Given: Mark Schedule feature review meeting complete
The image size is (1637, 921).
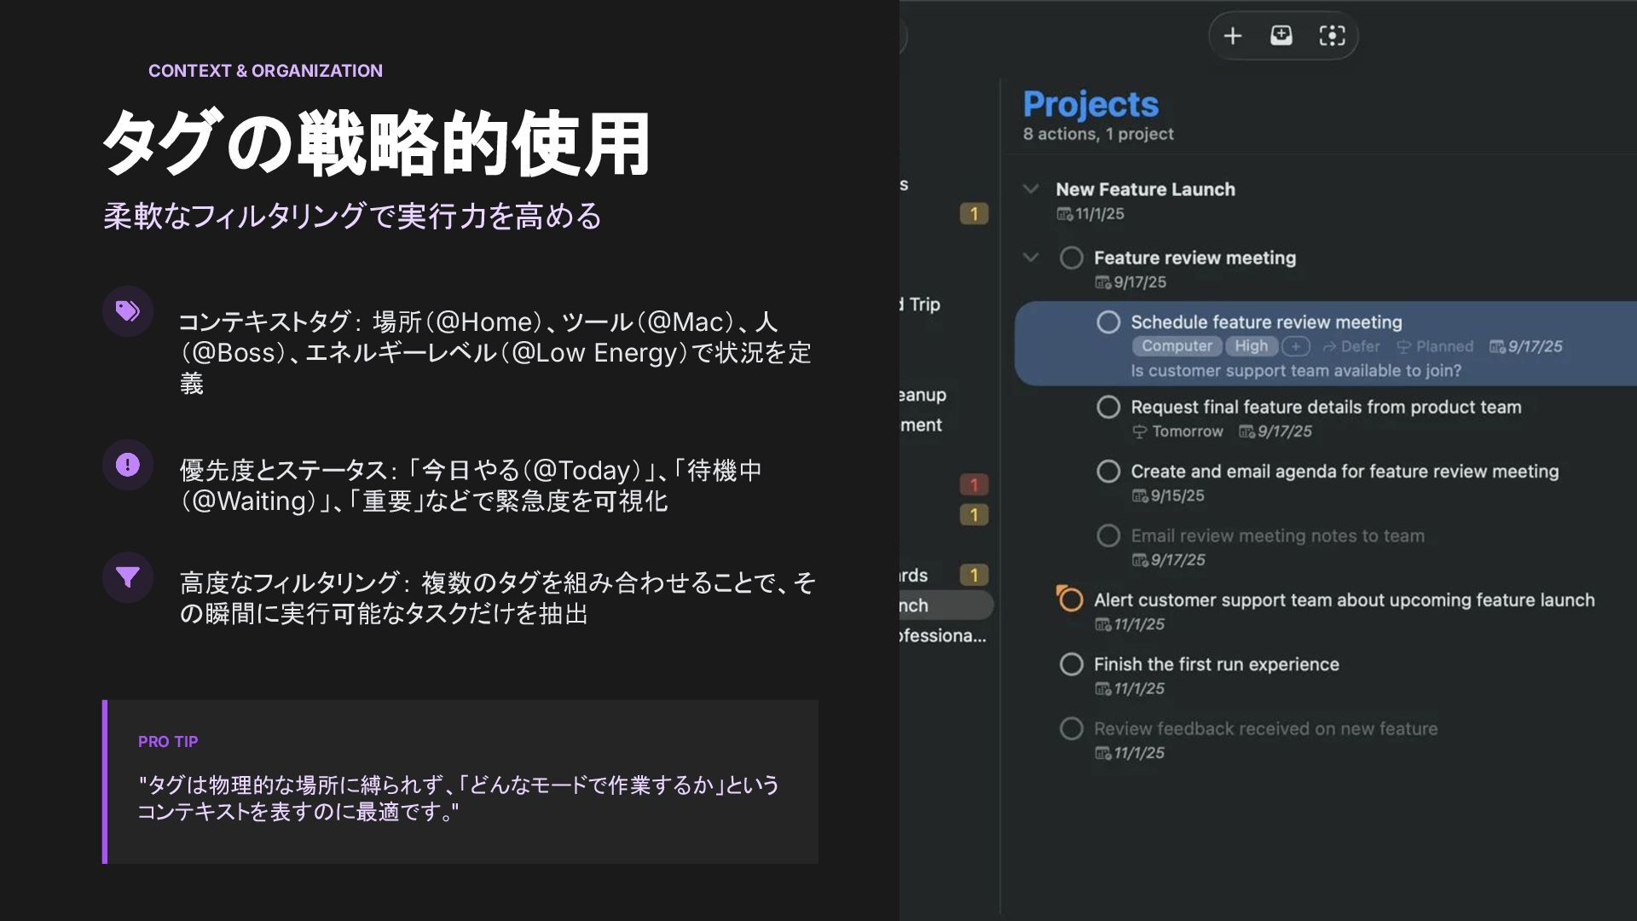Looking at the screenshot, I should pos(1108,322).
